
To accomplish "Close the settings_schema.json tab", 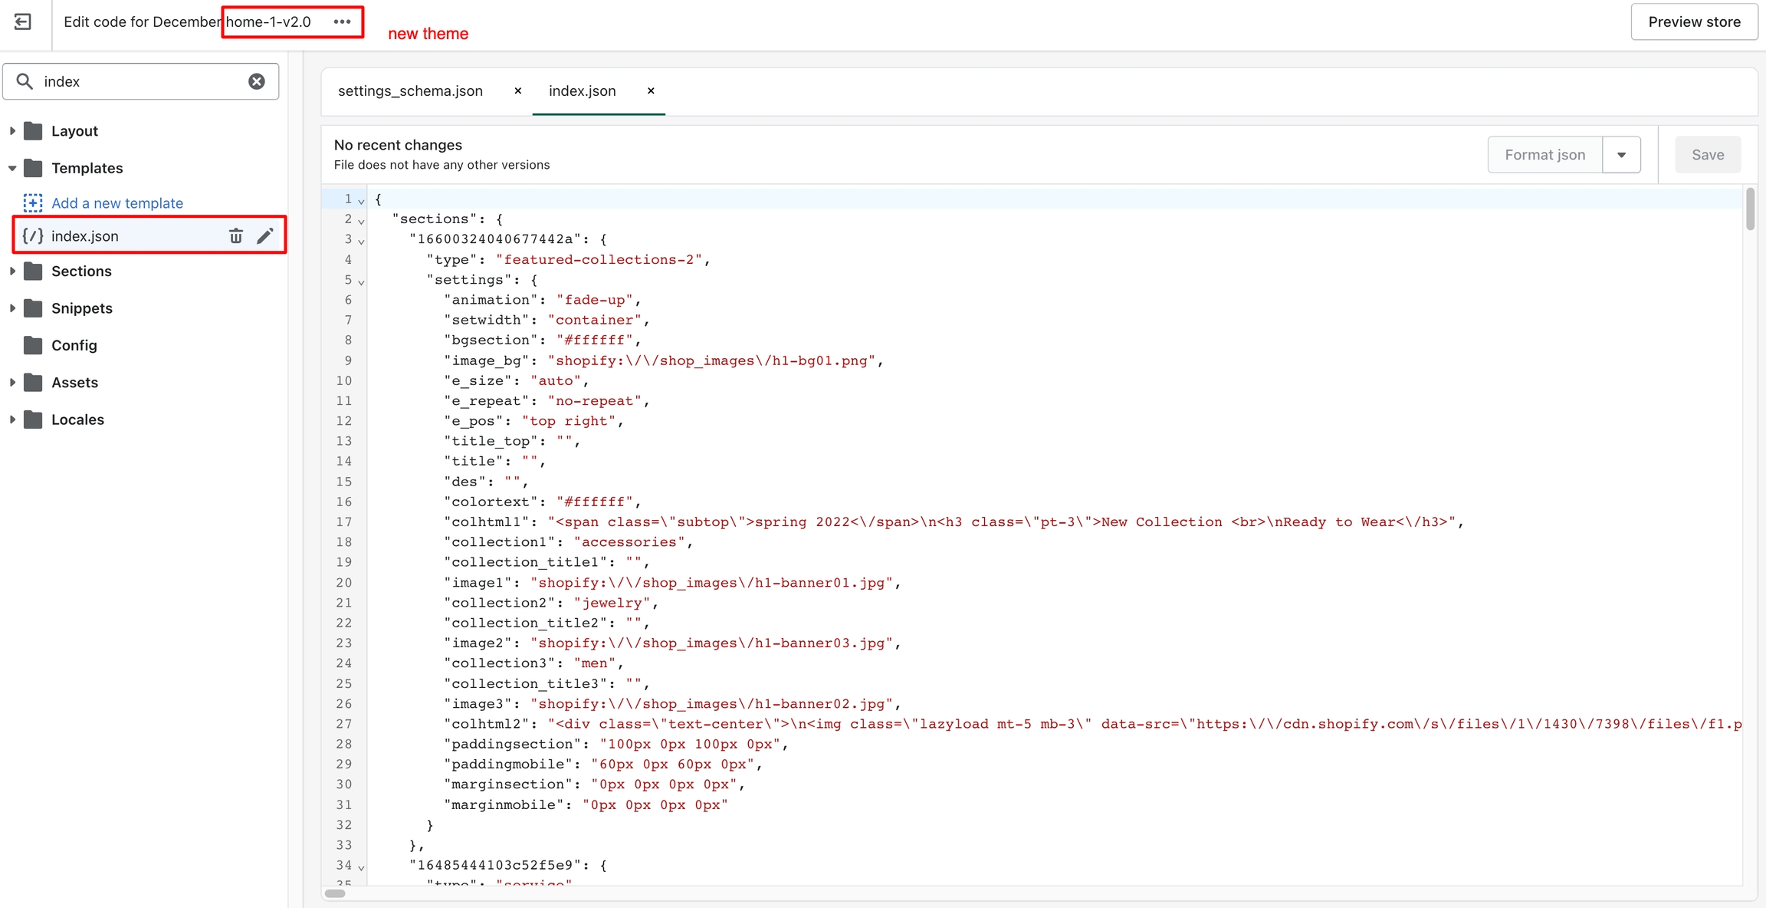I will point(518,90).
